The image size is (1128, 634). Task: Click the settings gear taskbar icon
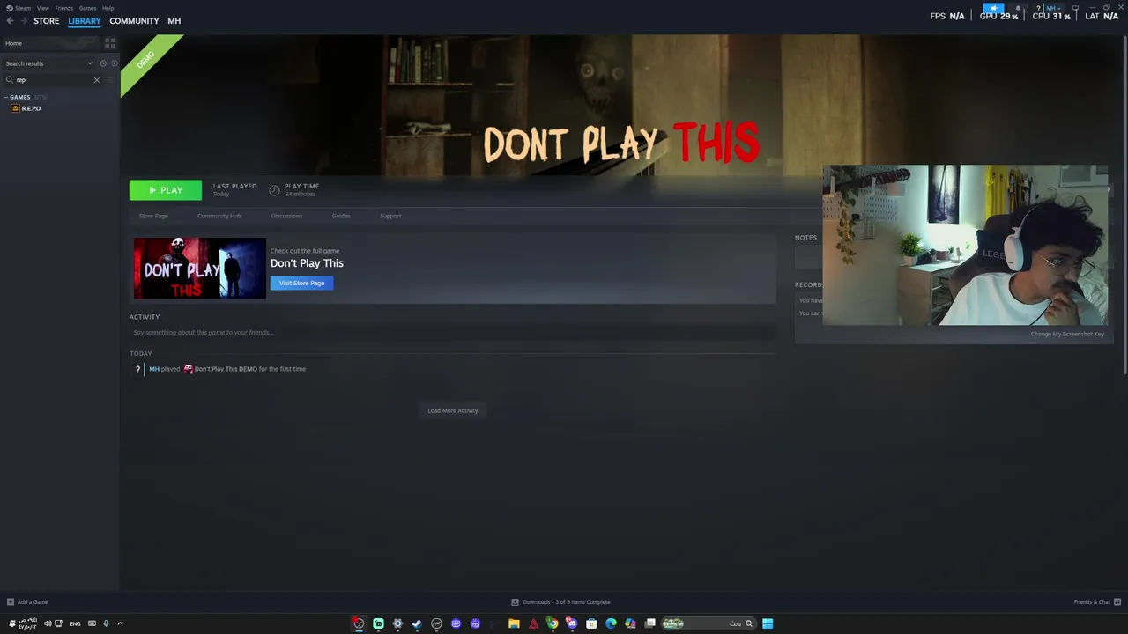pyautogui.click(x=397, y=623)
